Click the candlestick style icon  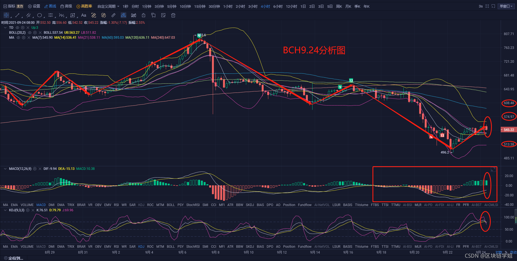pos(134,15)
